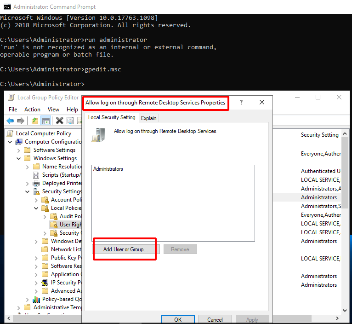Toggle the Show/Hide Console Tree icon
The image size is (352, 324).
point(46,121)
